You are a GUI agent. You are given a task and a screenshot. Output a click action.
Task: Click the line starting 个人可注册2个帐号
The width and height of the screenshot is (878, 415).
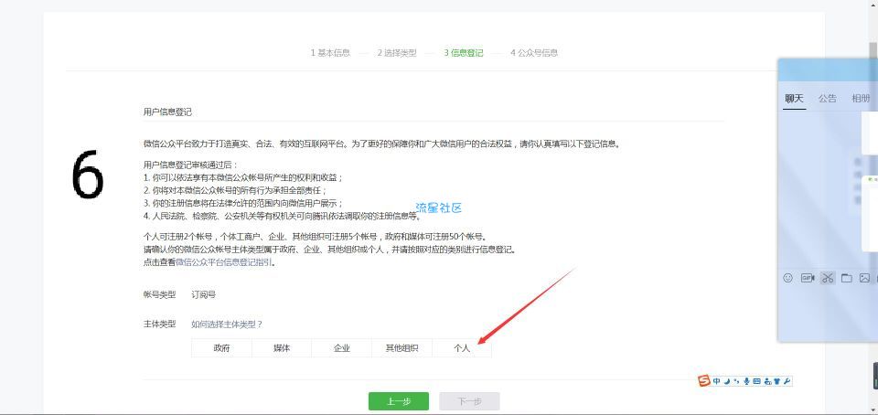[x=315, y=236]
